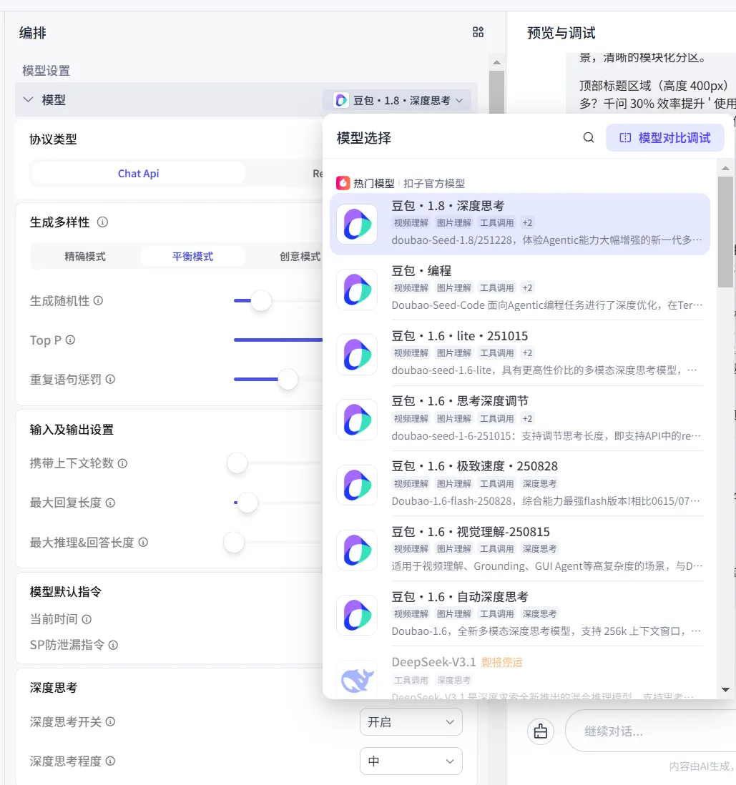This screenshot has height=785, width=736.
Task: Choose the 豆包·1.6·极致速度·250828 model entry
Action: 520,485
